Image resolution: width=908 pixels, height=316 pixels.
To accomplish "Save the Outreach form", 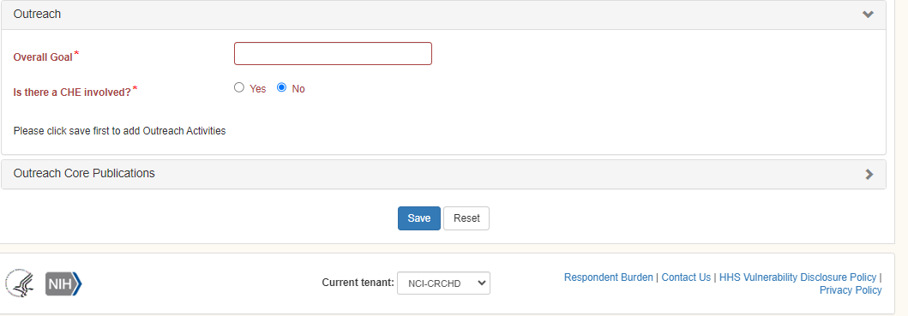I will pyautogui.click(x=419, y=218).
